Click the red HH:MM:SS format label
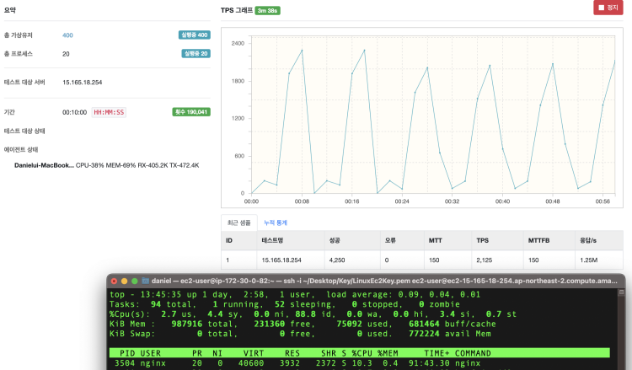Viewport: 632px width, 370px height. click(x=109, y=112)
